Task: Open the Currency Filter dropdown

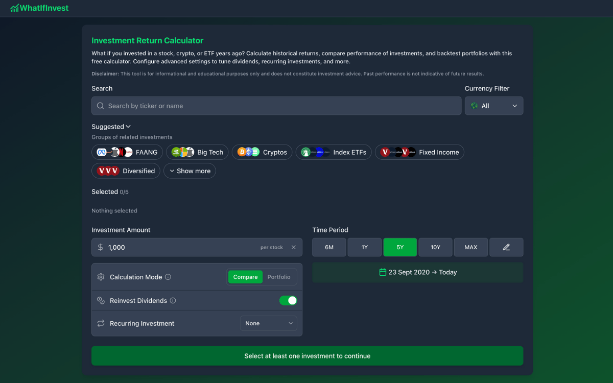Action: (x=494, y=106)
